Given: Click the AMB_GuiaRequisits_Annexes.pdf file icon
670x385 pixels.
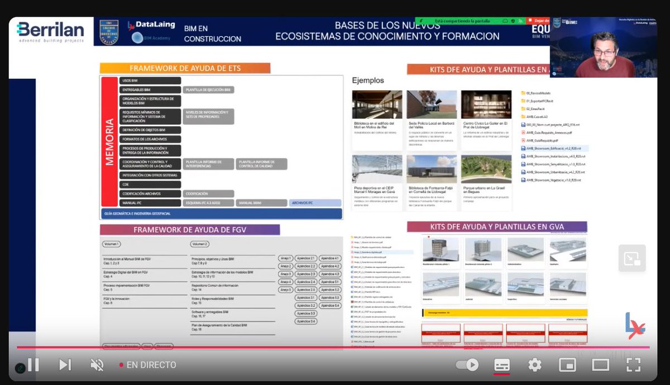Looking at the screenshot, I should (x=523, y=133).
